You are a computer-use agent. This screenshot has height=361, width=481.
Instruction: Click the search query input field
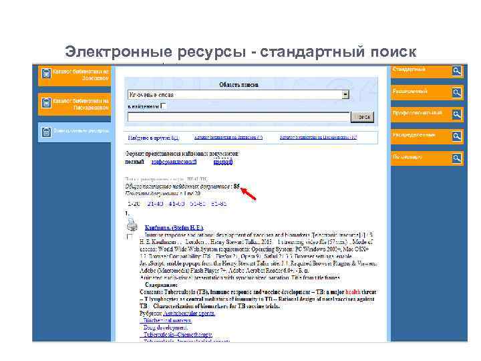[x=238, y=117]
